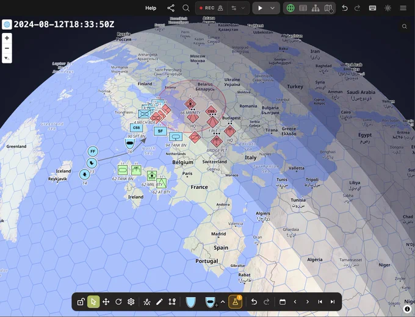
Task: Select the 66 MRL BTY red unit
Action: (190, 104)
